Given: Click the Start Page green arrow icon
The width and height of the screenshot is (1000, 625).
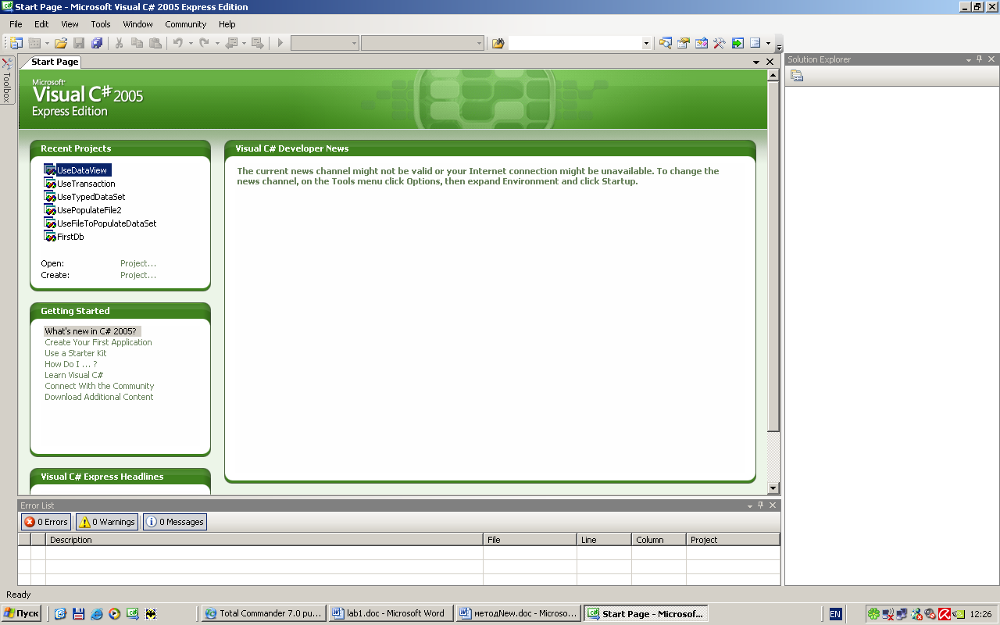Looking at the screenshot, I should (737, 44).
